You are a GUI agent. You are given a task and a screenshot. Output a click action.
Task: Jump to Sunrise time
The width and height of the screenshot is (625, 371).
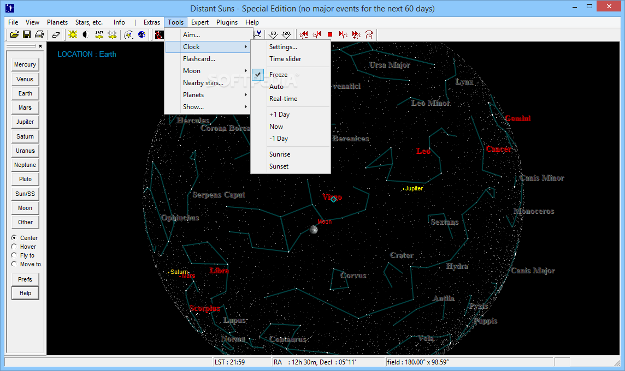(x=291, y=154)
